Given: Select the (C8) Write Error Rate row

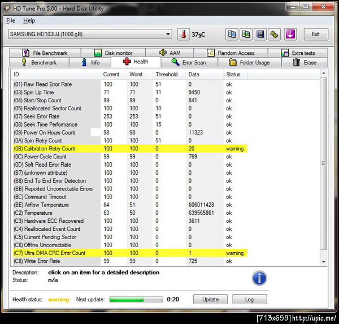Looking at the screenshot, I should (129, 261).
